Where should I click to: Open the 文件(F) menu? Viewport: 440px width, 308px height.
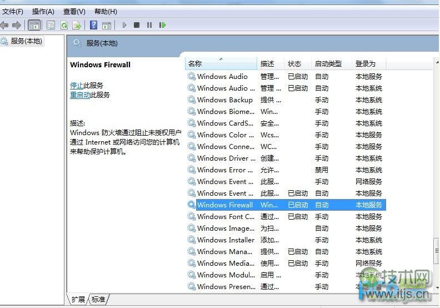coord(12,12)
